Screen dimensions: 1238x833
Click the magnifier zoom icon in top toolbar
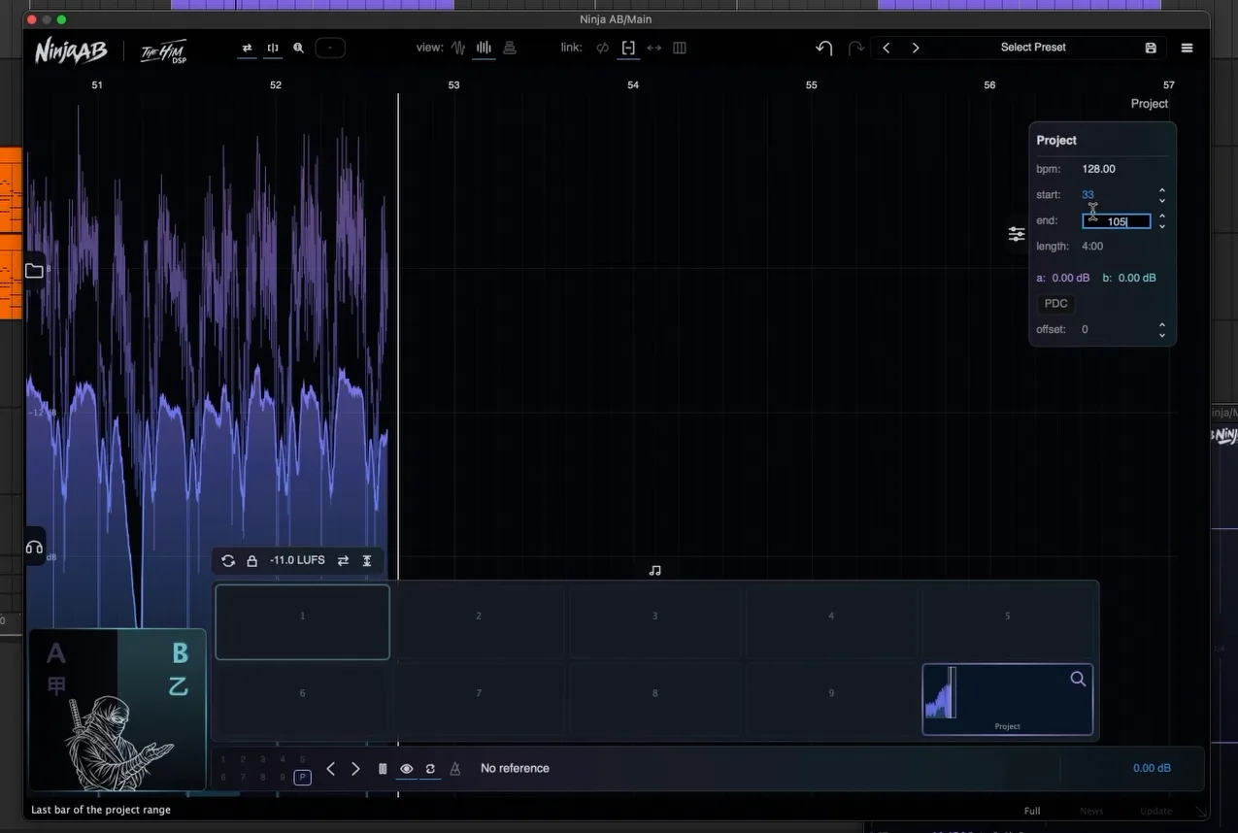[x=298, y=48]
